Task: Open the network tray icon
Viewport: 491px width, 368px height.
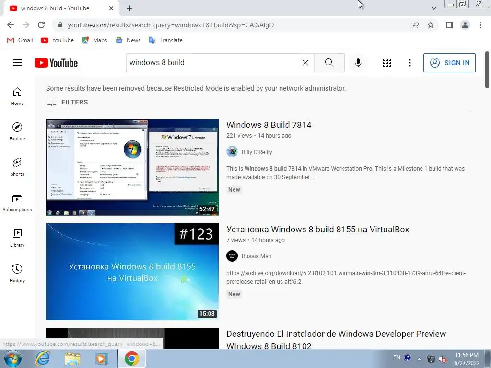Action: [x=431, y=359]
